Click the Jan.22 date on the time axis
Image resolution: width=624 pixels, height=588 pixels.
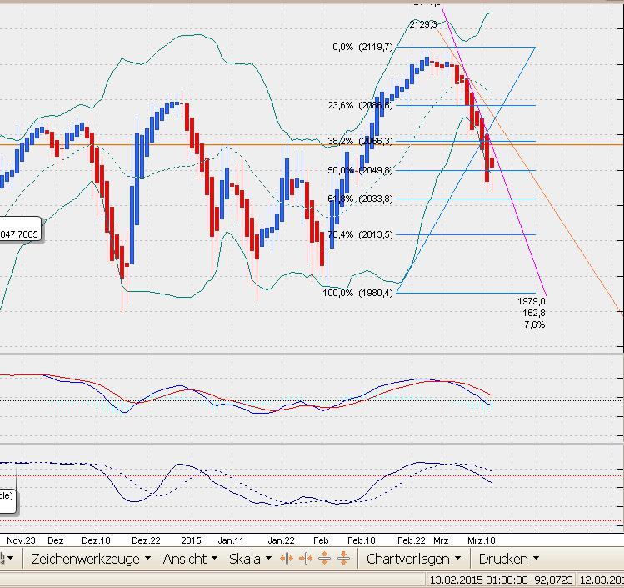pyautogui.click(x=281, y=540)
